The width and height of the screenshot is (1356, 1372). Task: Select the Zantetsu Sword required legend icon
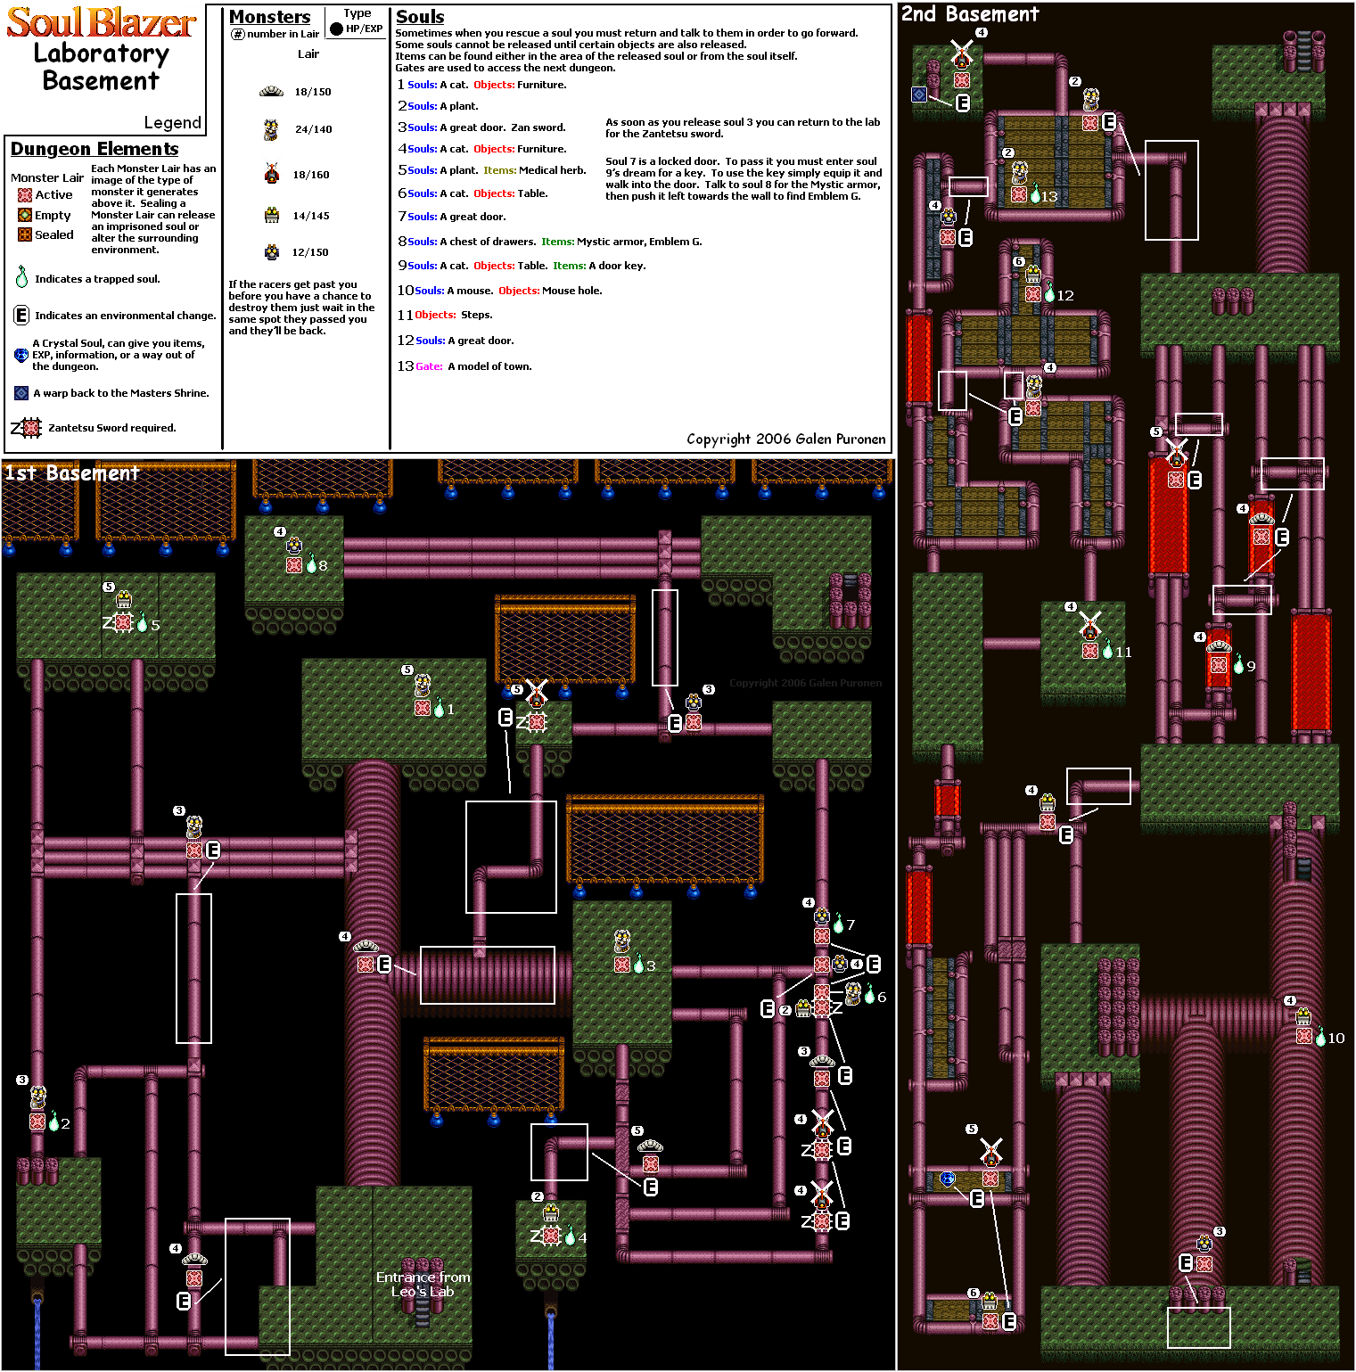click(27, 428)
